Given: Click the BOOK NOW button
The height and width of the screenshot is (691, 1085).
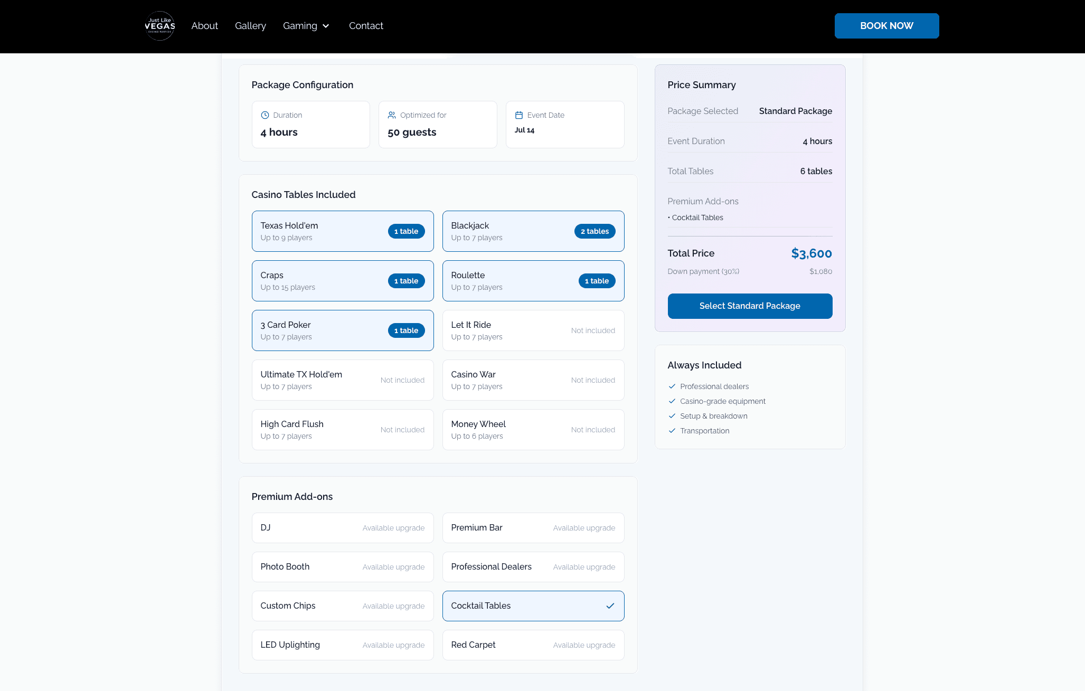Looking at the screenshot, I should point(886,26).
